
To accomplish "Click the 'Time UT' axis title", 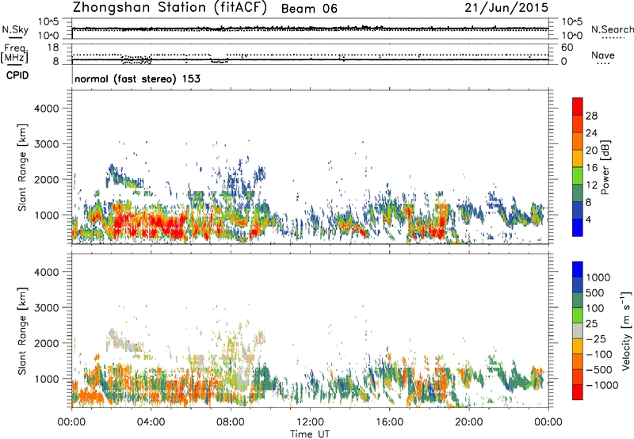I will point(310,434).
